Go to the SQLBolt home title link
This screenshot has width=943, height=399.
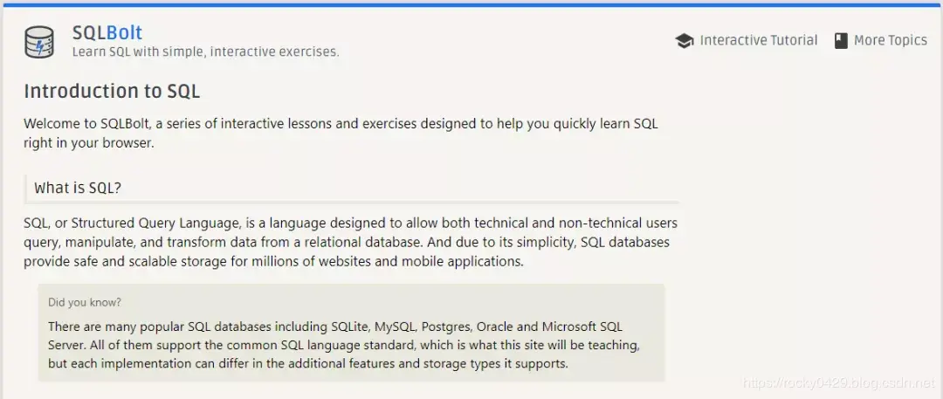coord(107,33)
